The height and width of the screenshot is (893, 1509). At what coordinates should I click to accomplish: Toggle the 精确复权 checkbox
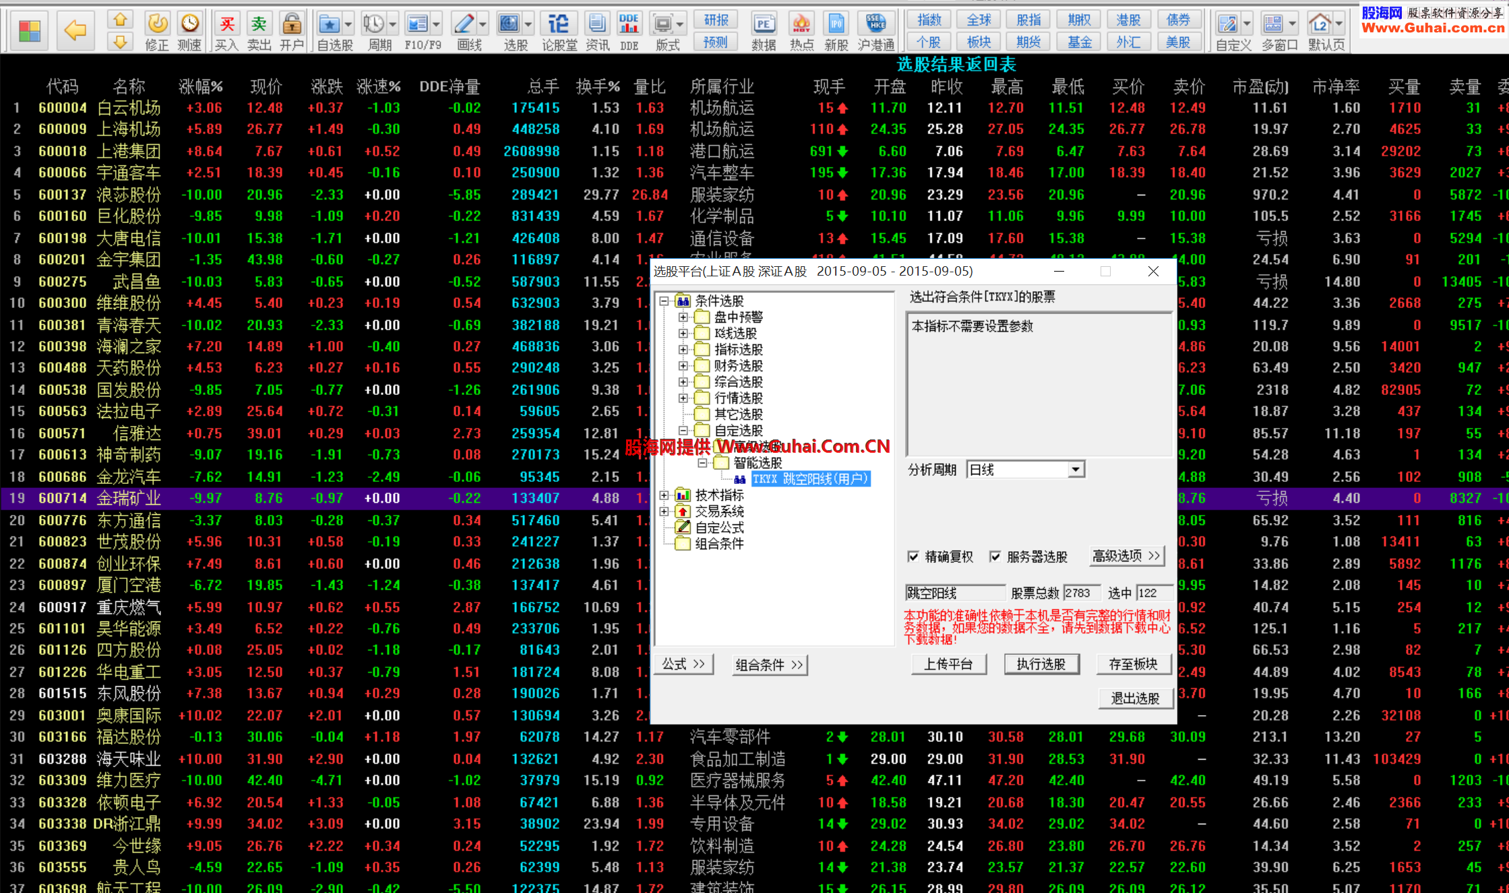click(913, 557)
